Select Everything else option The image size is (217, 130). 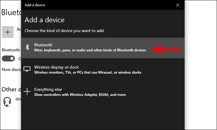103,92
